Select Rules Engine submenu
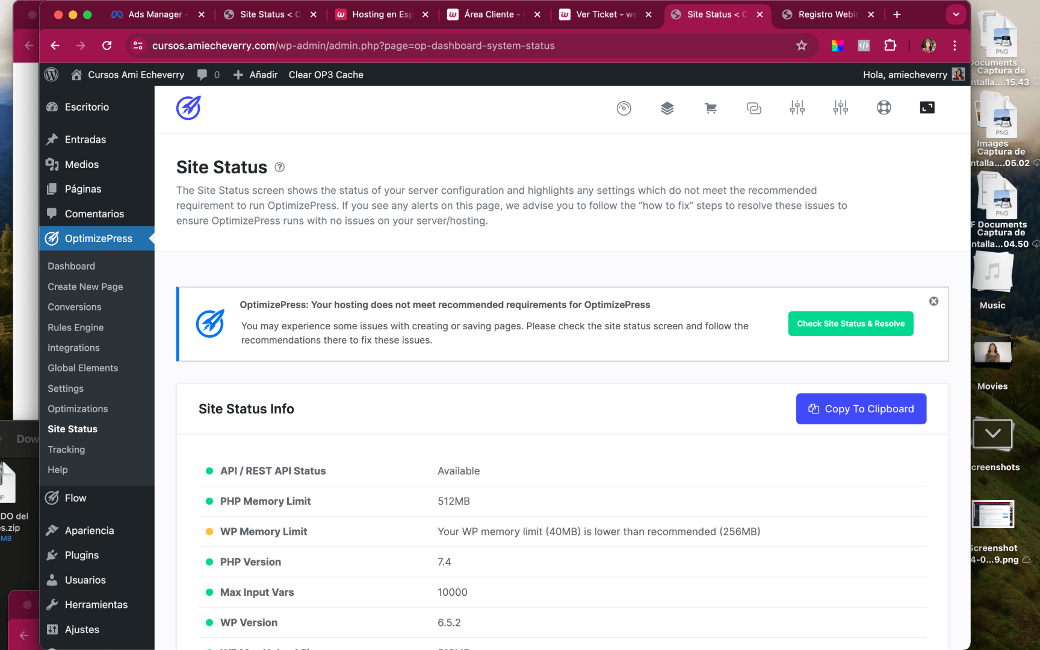Screen dimensions: 1040x650 (75, 327)
